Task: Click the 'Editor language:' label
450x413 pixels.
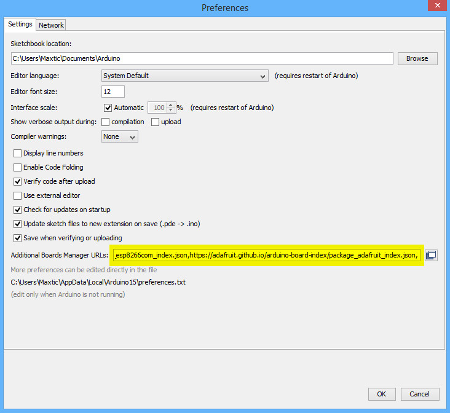Action: pos(35,76)
